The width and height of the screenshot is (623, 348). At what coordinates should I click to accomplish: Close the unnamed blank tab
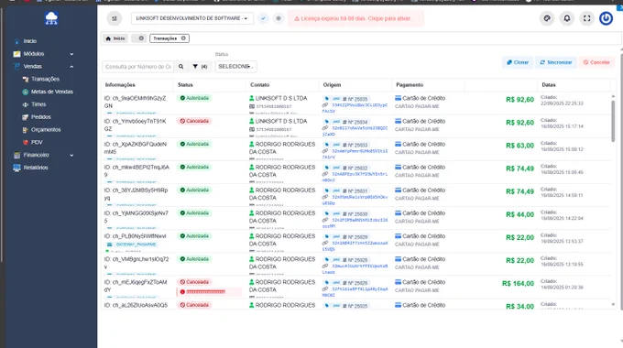141,38
